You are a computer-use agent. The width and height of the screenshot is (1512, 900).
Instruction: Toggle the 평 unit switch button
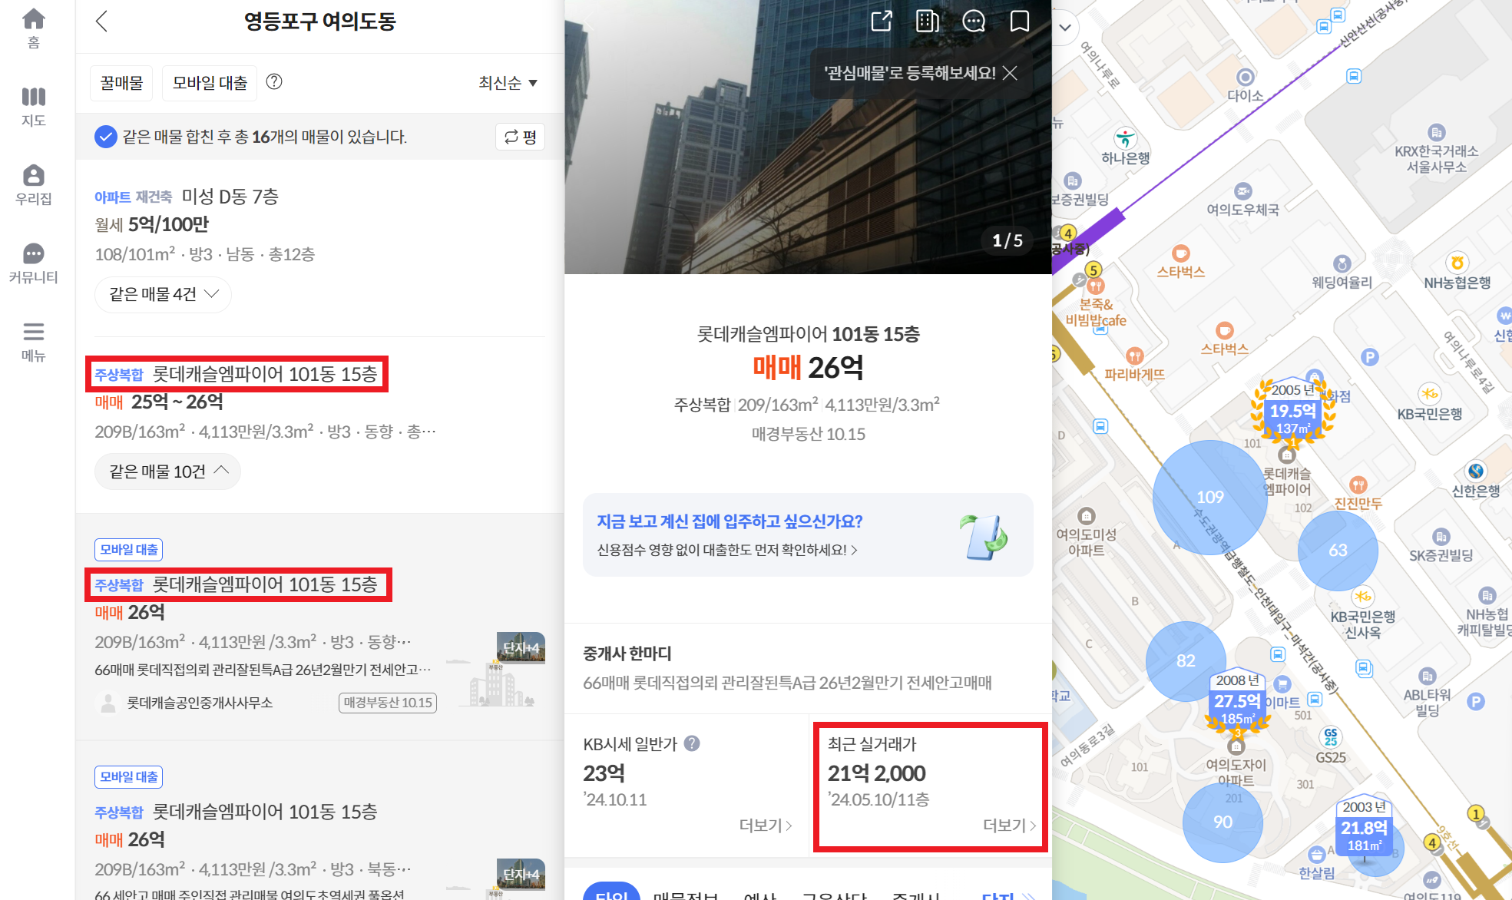pos(520,137)
